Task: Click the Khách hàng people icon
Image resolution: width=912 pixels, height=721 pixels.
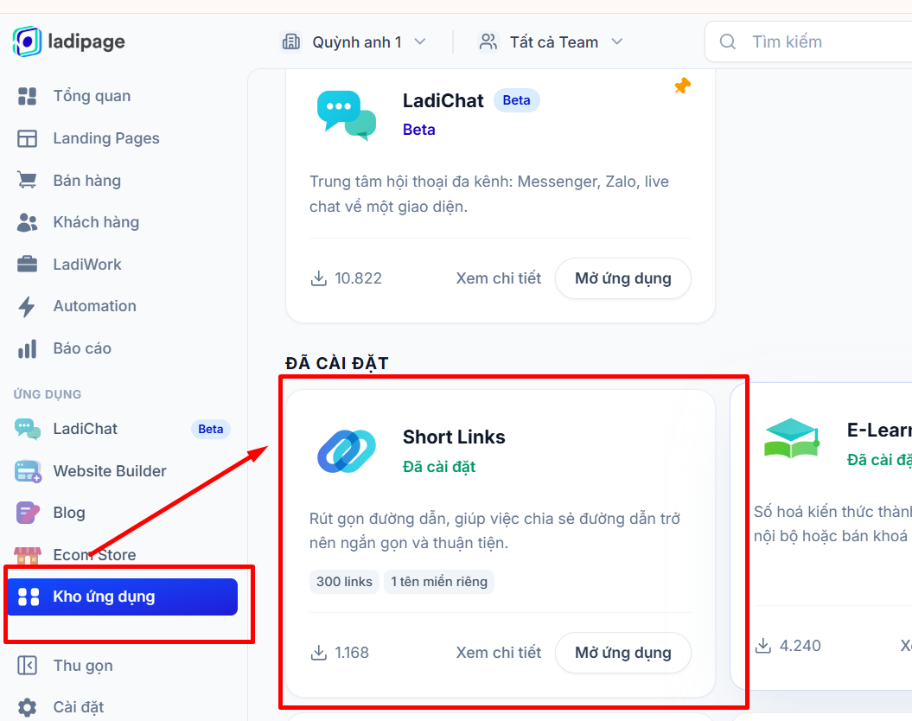Action: pyautogui.click(x=28, y=222)
